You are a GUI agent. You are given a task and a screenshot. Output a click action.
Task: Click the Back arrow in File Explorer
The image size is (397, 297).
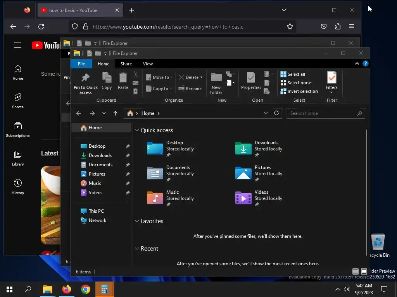coord(79,113)
